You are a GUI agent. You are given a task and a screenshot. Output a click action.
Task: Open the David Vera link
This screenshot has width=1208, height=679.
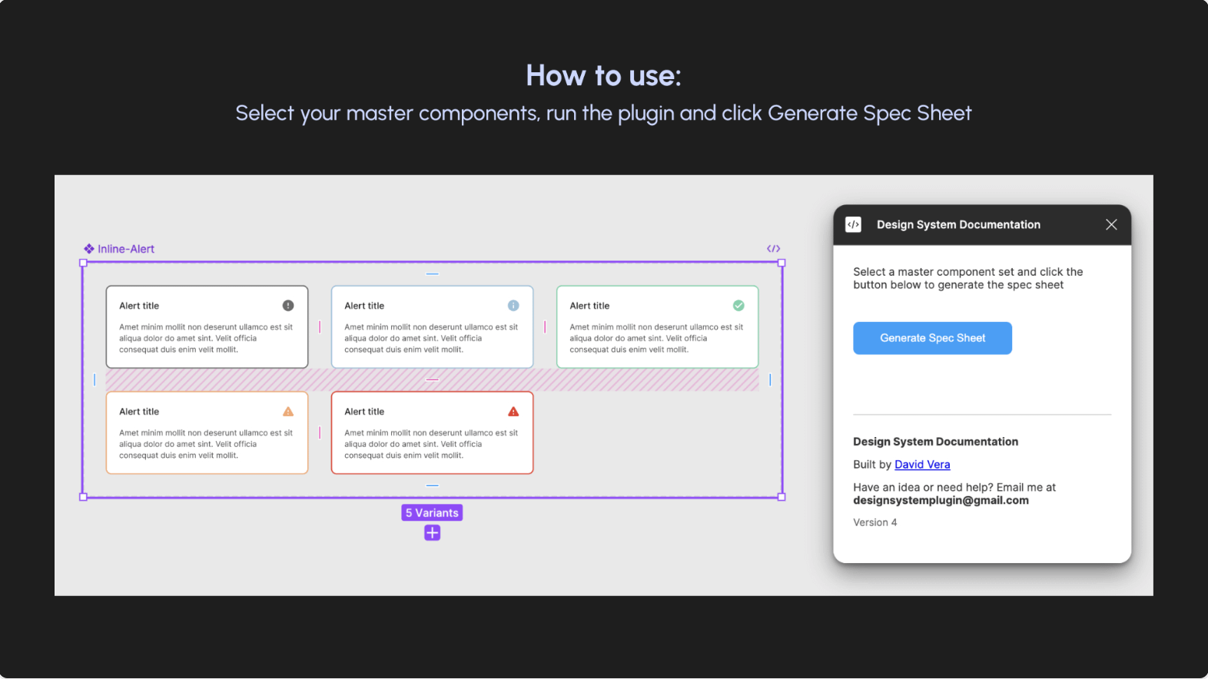pos(922,465)
